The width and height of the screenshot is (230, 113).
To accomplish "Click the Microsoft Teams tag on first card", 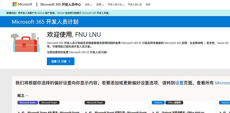I will coord(28,103).
